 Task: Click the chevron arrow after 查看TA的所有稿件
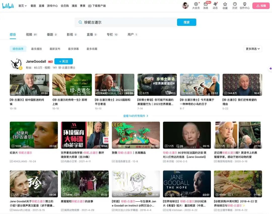(147, 116)
